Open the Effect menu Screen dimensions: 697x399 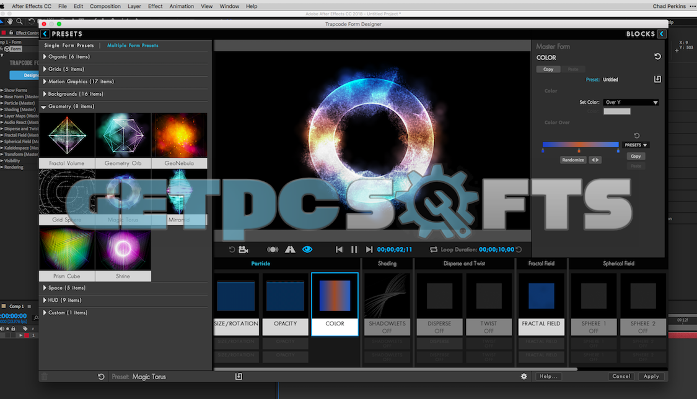click(155, 6)
